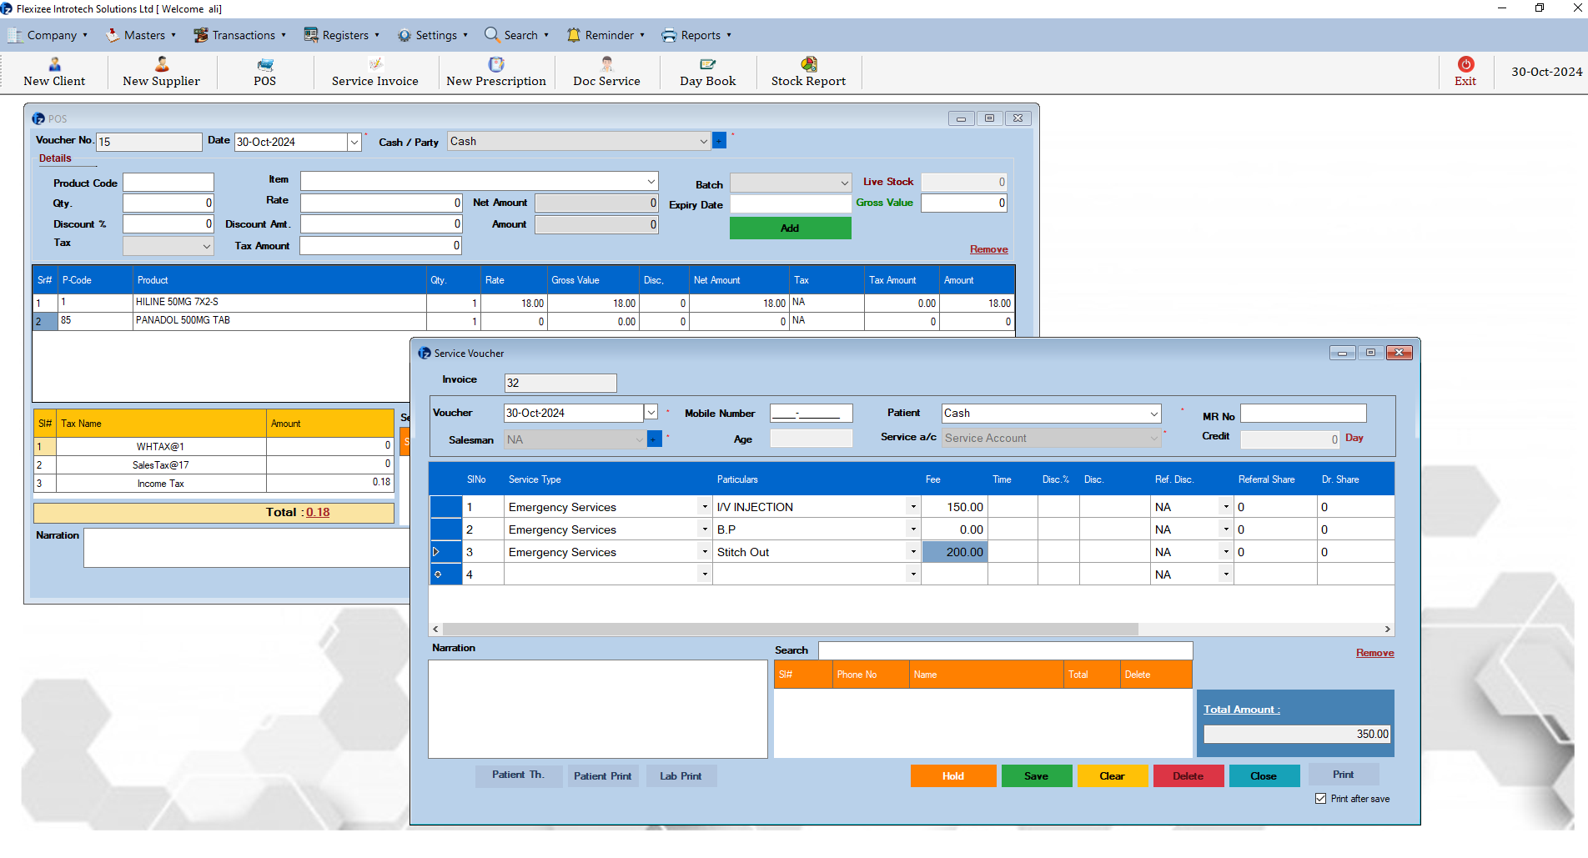Click the red Exit power icon

point(1465,65)
